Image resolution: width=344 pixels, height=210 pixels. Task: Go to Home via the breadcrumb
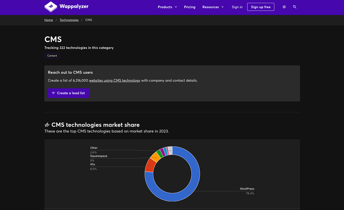click(x=49, y=20)
